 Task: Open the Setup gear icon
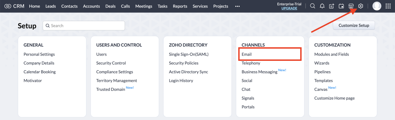click(x=360, y=6)
